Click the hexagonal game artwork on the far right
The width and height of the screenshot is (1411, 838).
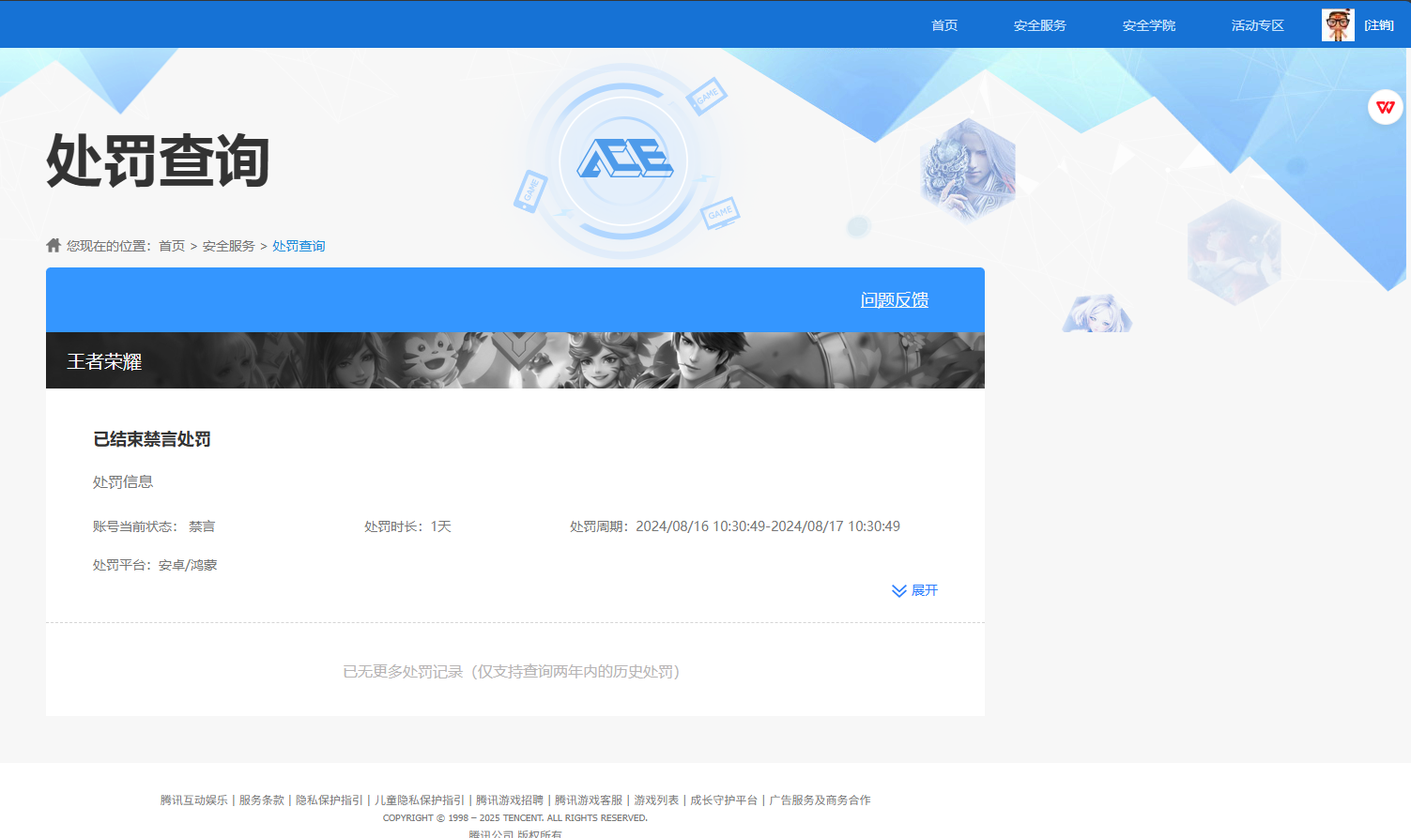pyautogui.click(x=1235, y=251)
